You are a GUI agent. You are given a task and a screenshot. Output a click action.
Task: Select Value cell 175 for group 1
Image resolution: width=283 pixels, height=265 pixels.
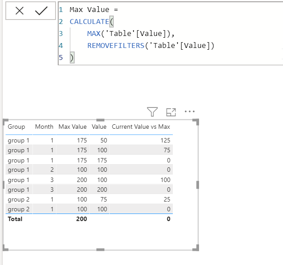[x=102, y=160]
